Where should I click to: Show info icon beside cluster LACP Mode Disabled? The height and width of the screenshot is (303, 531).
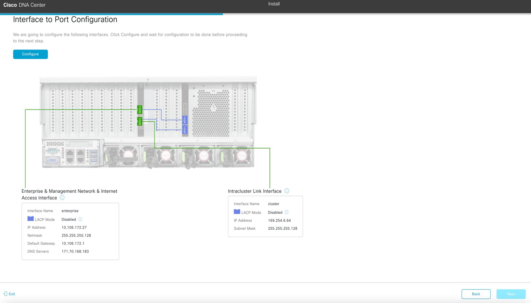point(287,212)
